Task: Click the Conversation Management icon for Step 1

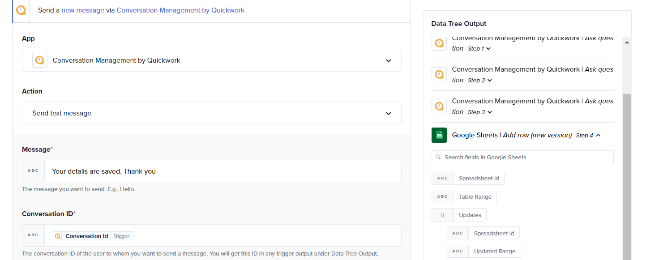Action: click(x=439, y=43)
